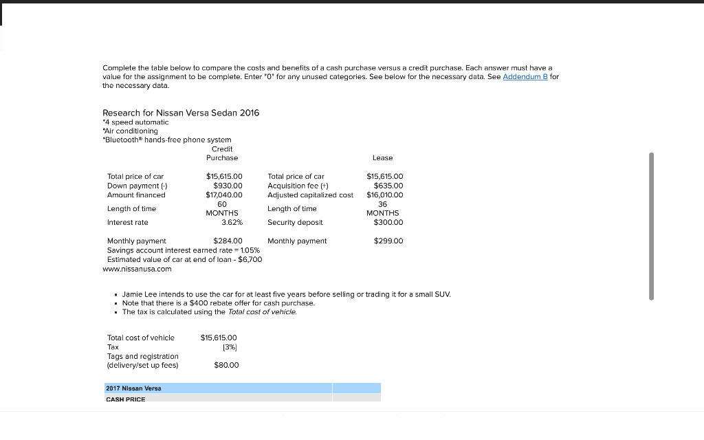The height and width of the screenshot is (440, 704).
Task: Click the $284.00 monthly payment value
Action: 228,241
